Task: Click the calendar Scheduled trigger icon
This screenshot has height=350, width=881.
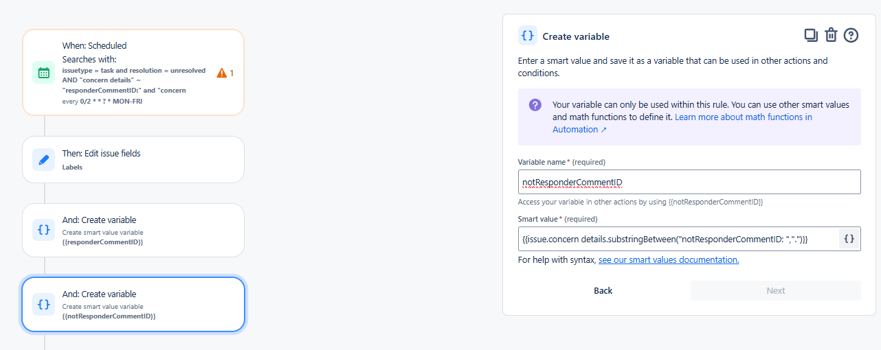Action: point(43,72)
